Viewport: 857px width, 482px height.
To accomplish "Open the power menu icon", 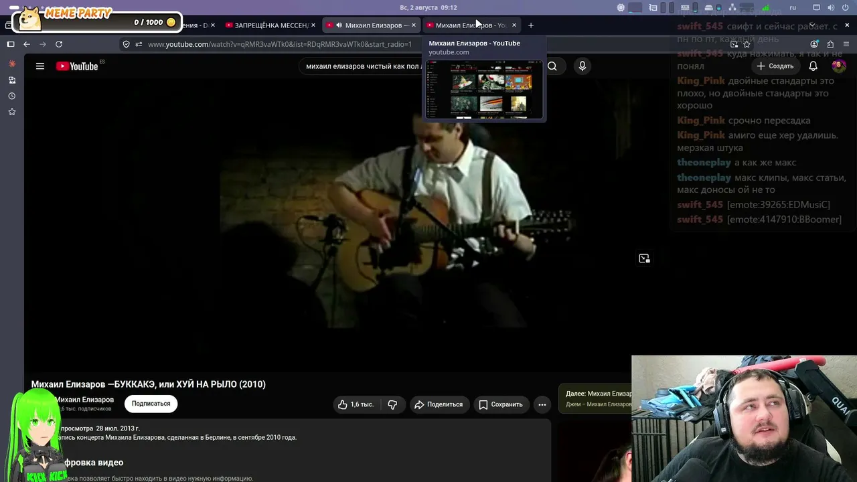I will click(x=845, y=7).
